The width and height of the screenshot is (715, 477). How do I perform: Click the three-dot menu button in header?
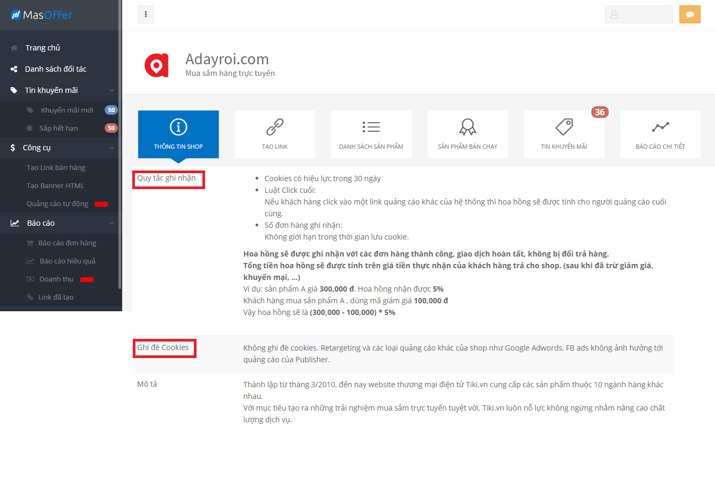(146, 14)
